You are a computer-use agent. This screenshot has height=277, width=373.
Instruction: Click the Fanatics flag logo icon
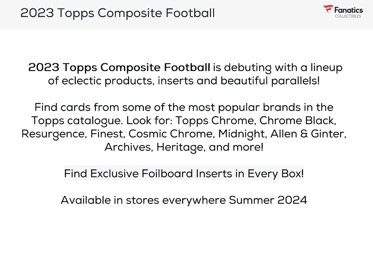(x=328, y=9)
